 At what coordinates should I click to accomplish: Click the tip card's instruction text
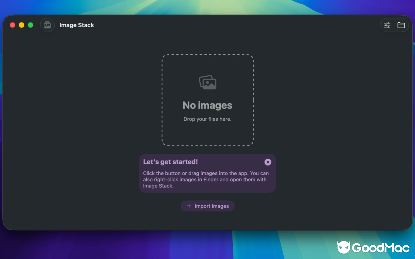(x=206, y=180)
